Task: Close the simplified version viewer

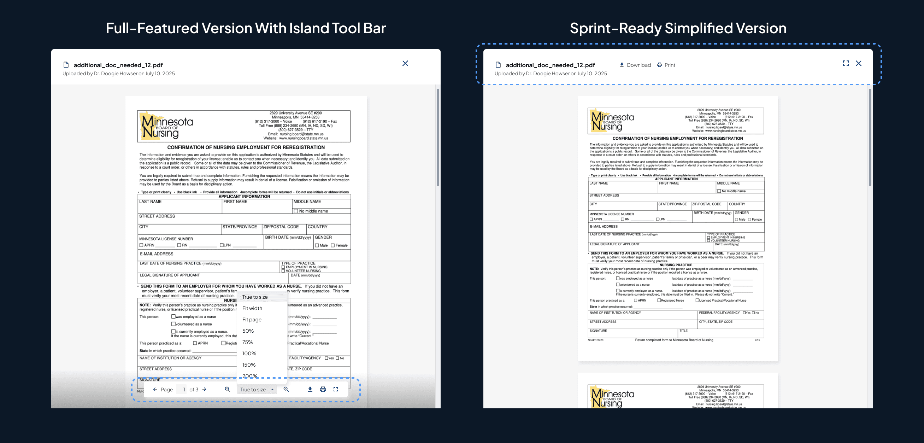Action: coord(859,63)
